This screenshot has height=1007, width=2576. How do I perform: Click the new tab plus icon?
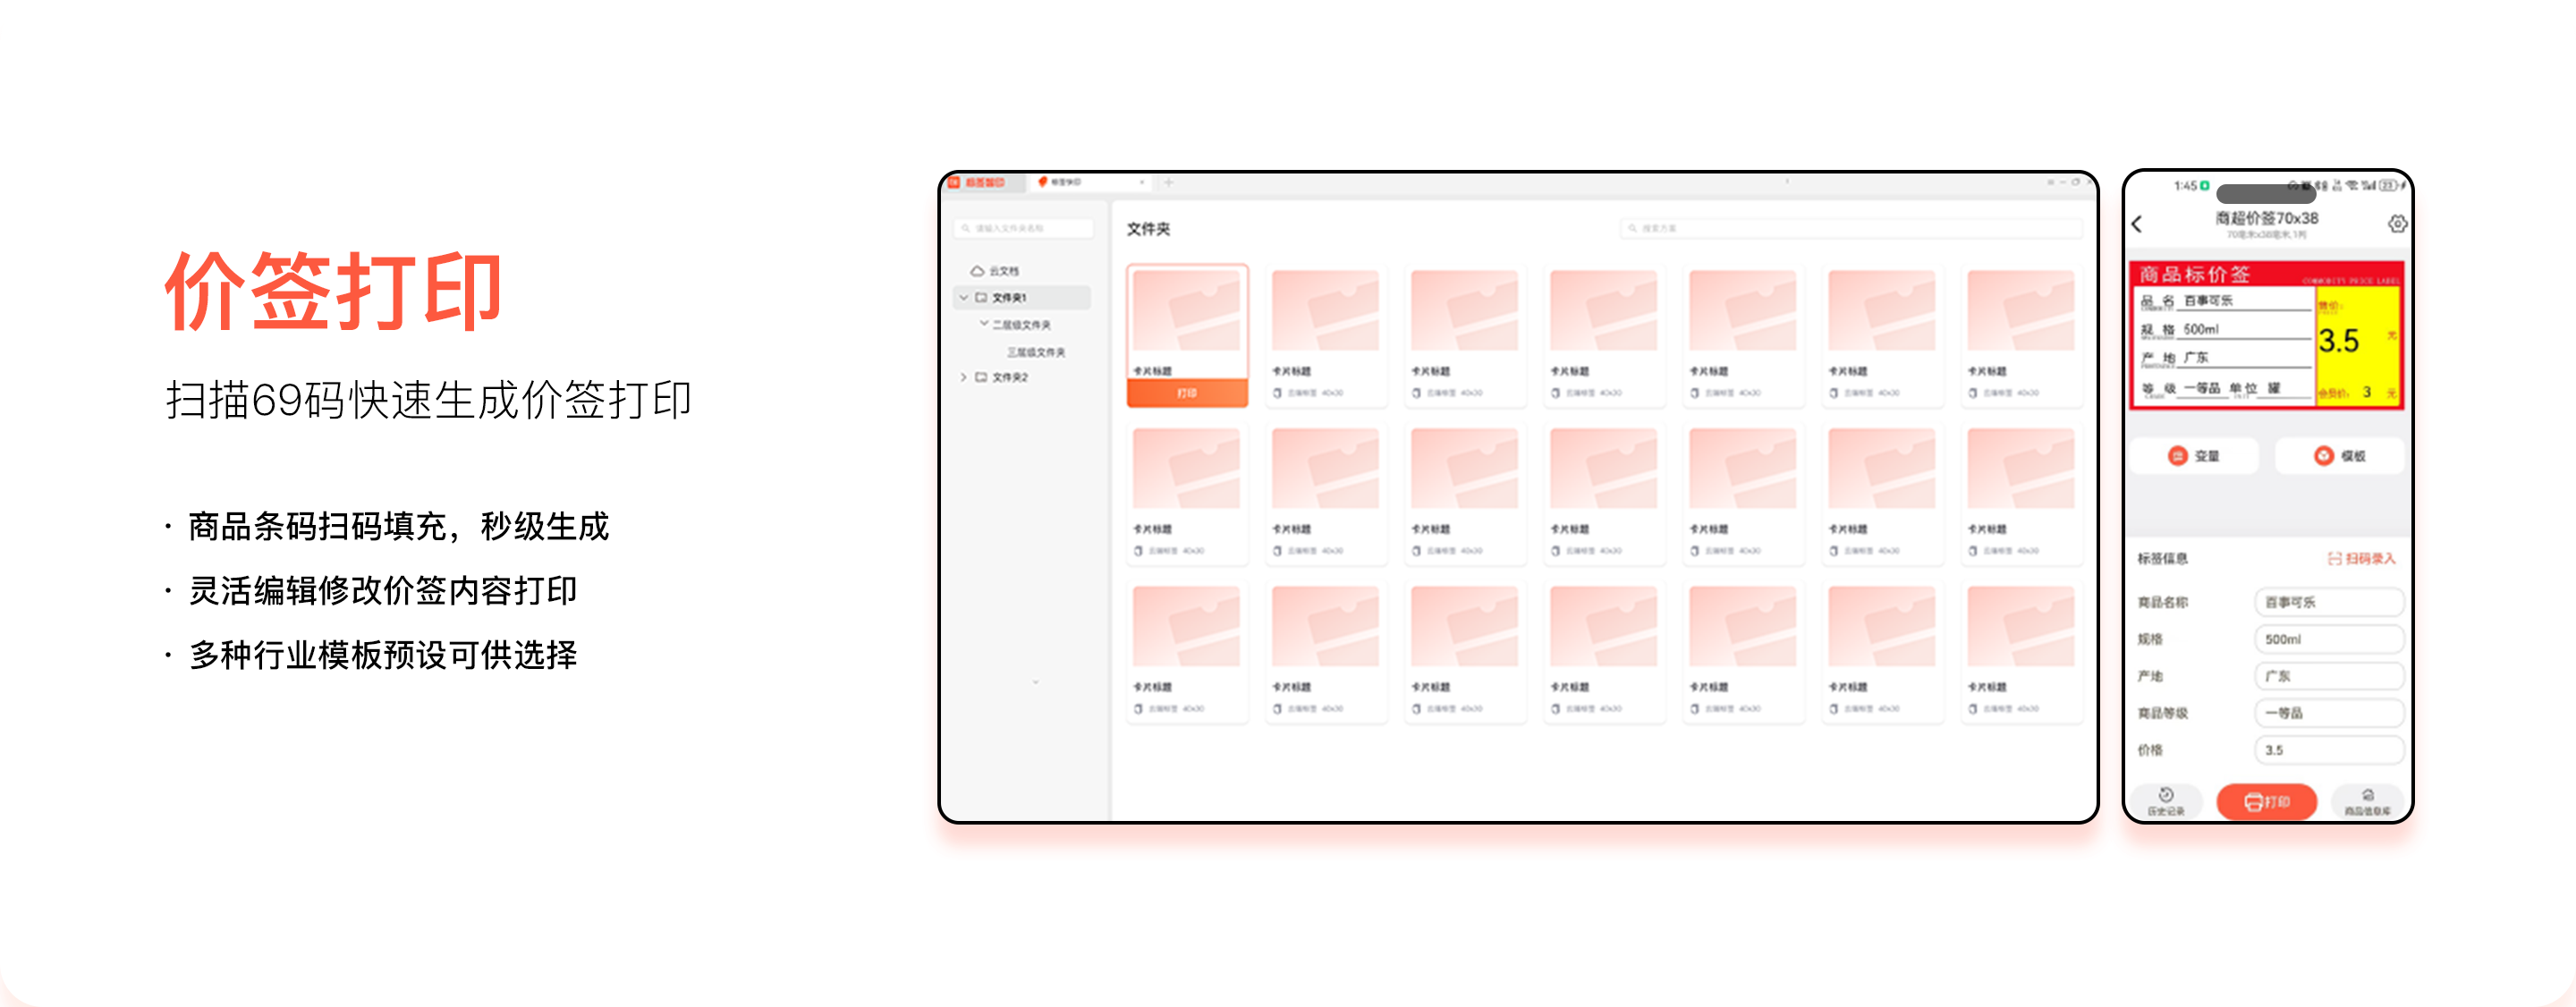pos(1168,182)
